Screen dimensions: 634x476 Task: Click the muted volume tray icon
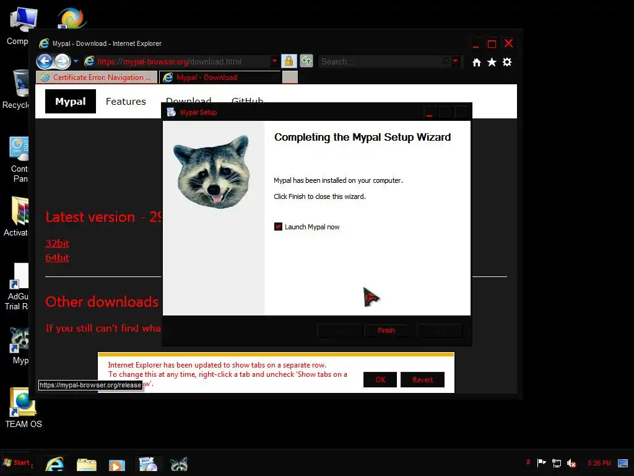(x=571, y=463)
